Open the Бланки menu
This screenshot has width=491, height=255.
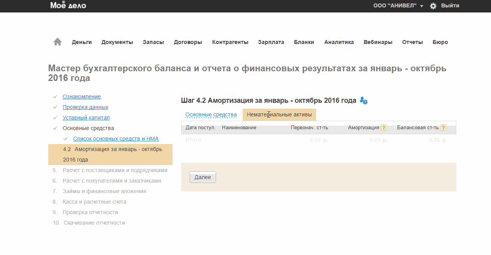[x=304, y=42]
